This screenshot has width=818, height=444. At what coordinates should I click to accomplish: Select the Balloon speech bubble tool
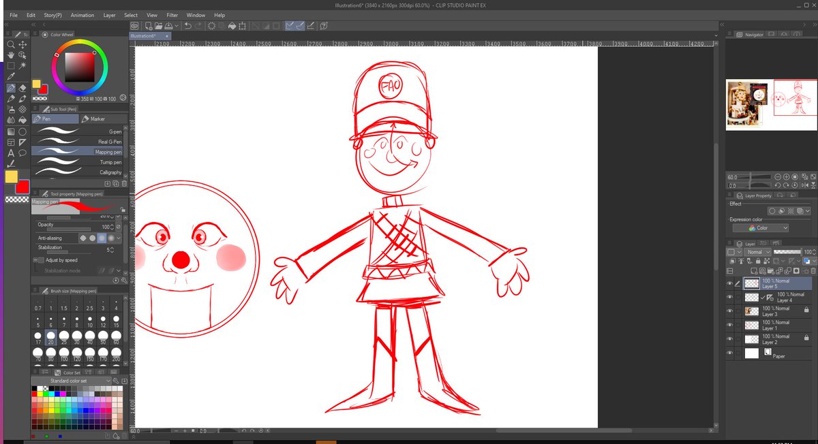coord(22,153)
